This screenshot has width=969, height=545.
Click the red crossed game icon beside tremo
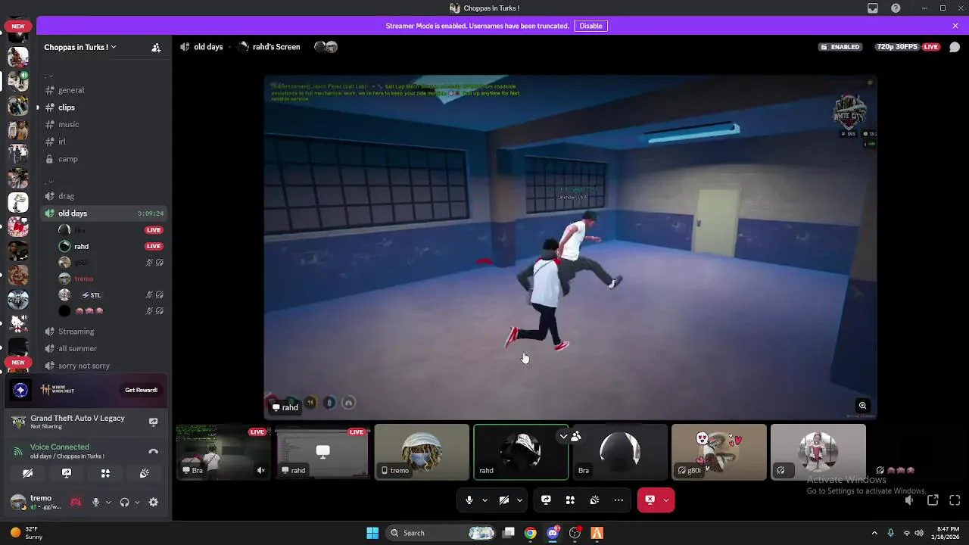coord(76,502)
